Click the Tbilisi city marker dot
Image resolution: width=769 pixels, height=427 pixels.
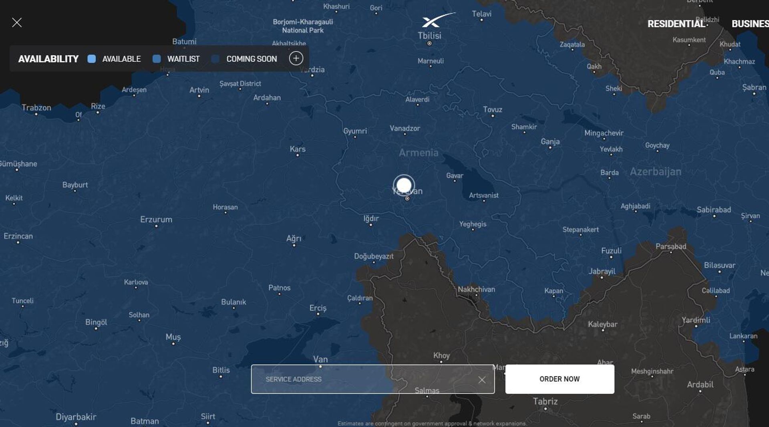429,43
